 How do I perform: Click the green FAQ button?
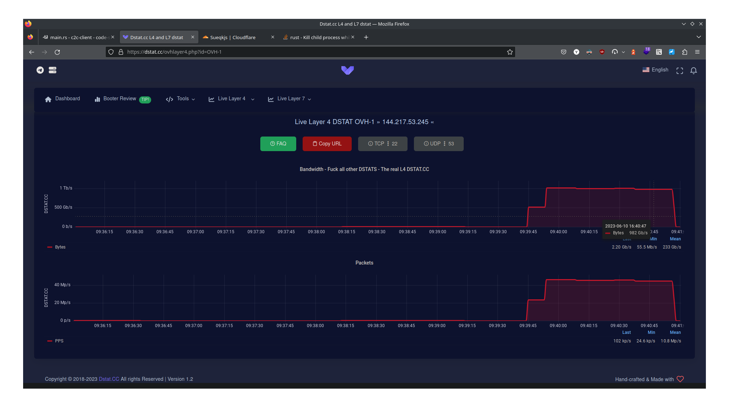278,144
